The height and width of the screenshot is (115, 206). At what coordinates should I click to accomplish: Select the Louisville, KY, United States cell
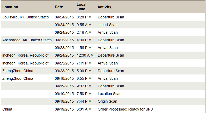[x=26, y=17]
